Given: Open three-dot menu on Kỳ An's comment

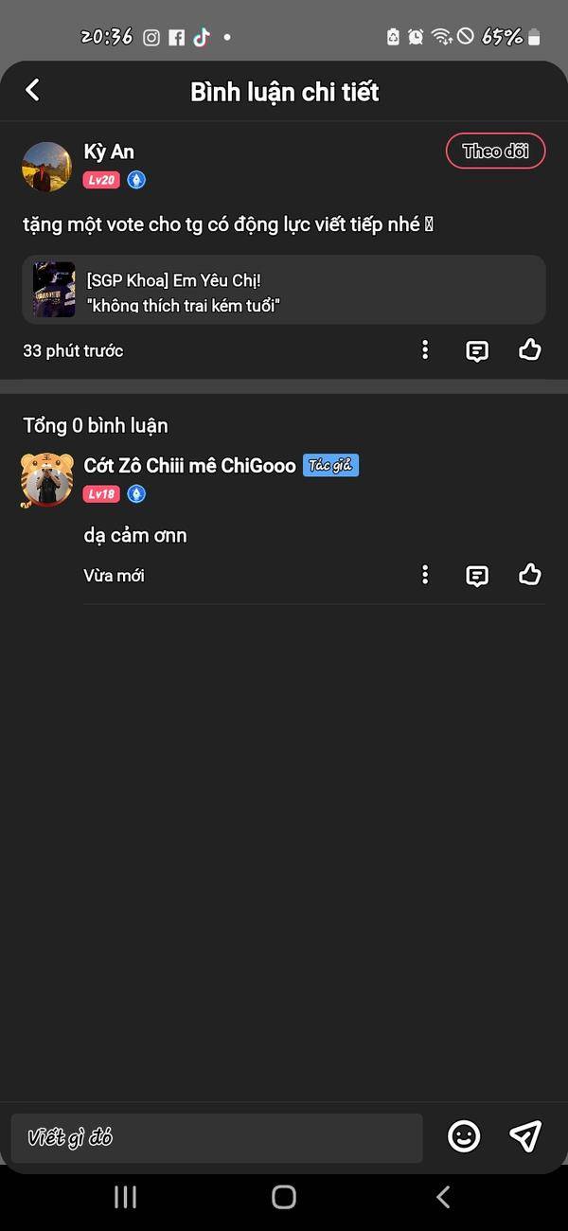Looking at the screenshot, I should [x=425, y=350].
